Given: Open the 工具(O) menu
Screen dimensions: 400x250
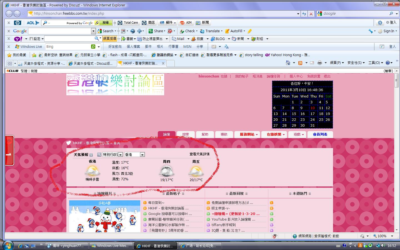Looking at the screenshot, I should pos(375,63).
